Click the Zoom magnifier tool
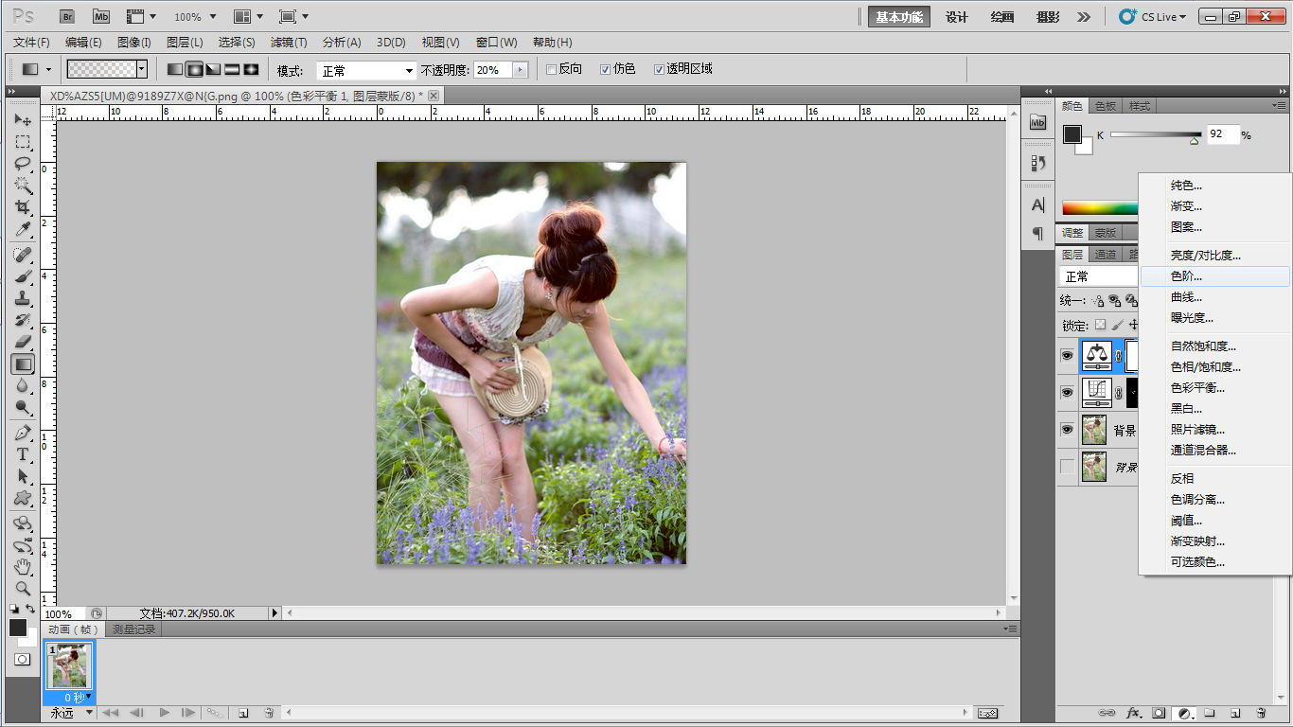 coord(23,588)
